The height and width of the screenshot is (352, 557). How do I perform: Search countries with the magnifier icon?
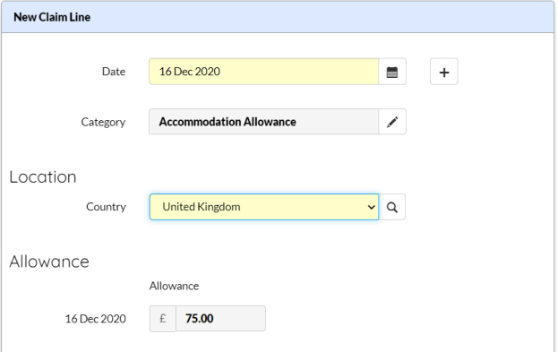[x=392, y=207]
